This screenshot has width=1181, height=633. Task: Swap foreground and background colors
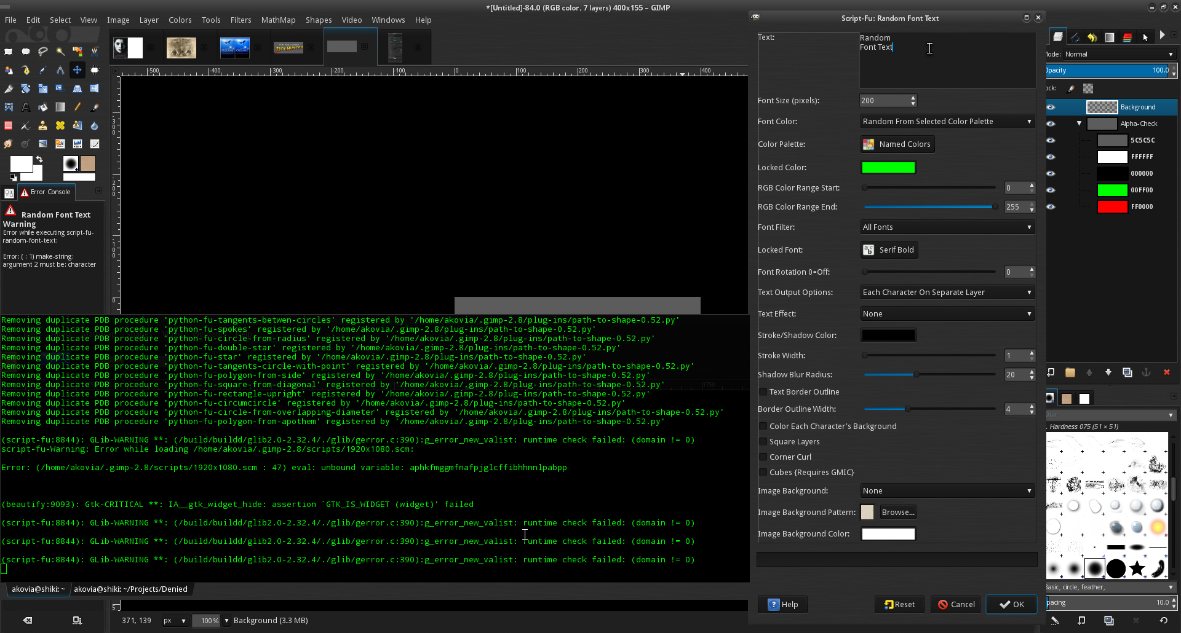39,159
